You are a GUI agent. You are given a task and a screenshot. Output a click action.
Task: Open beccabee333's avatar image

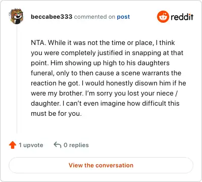16,16
